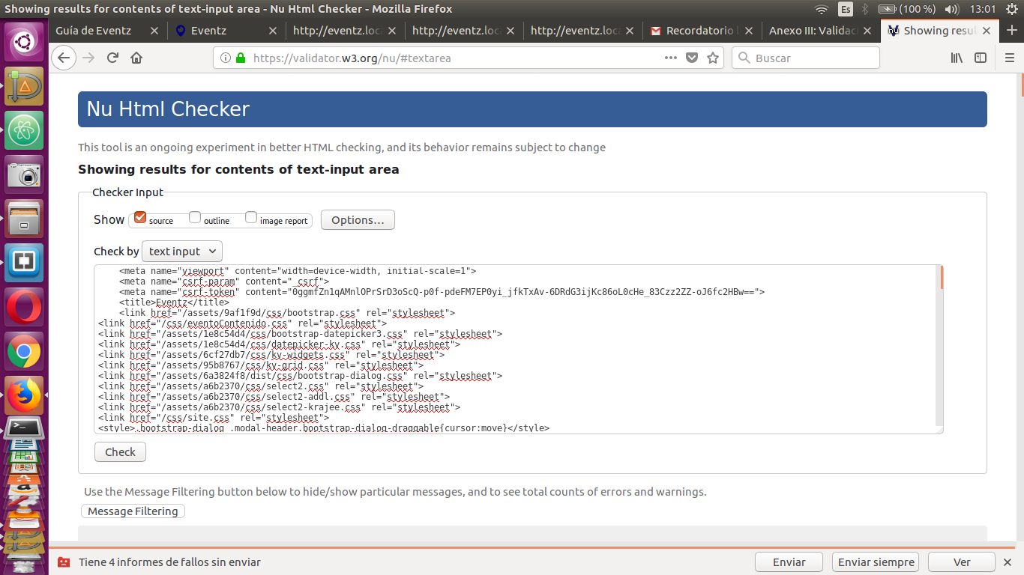Launch Brackets editor from the dock
Screen dimensions: 1024x575
click(x=25, y=263)
